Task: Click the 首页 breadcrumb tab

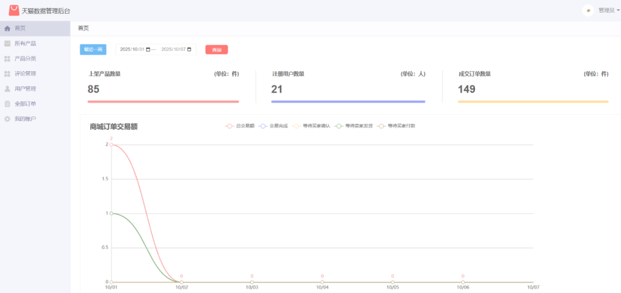Action: click(83, 29)
